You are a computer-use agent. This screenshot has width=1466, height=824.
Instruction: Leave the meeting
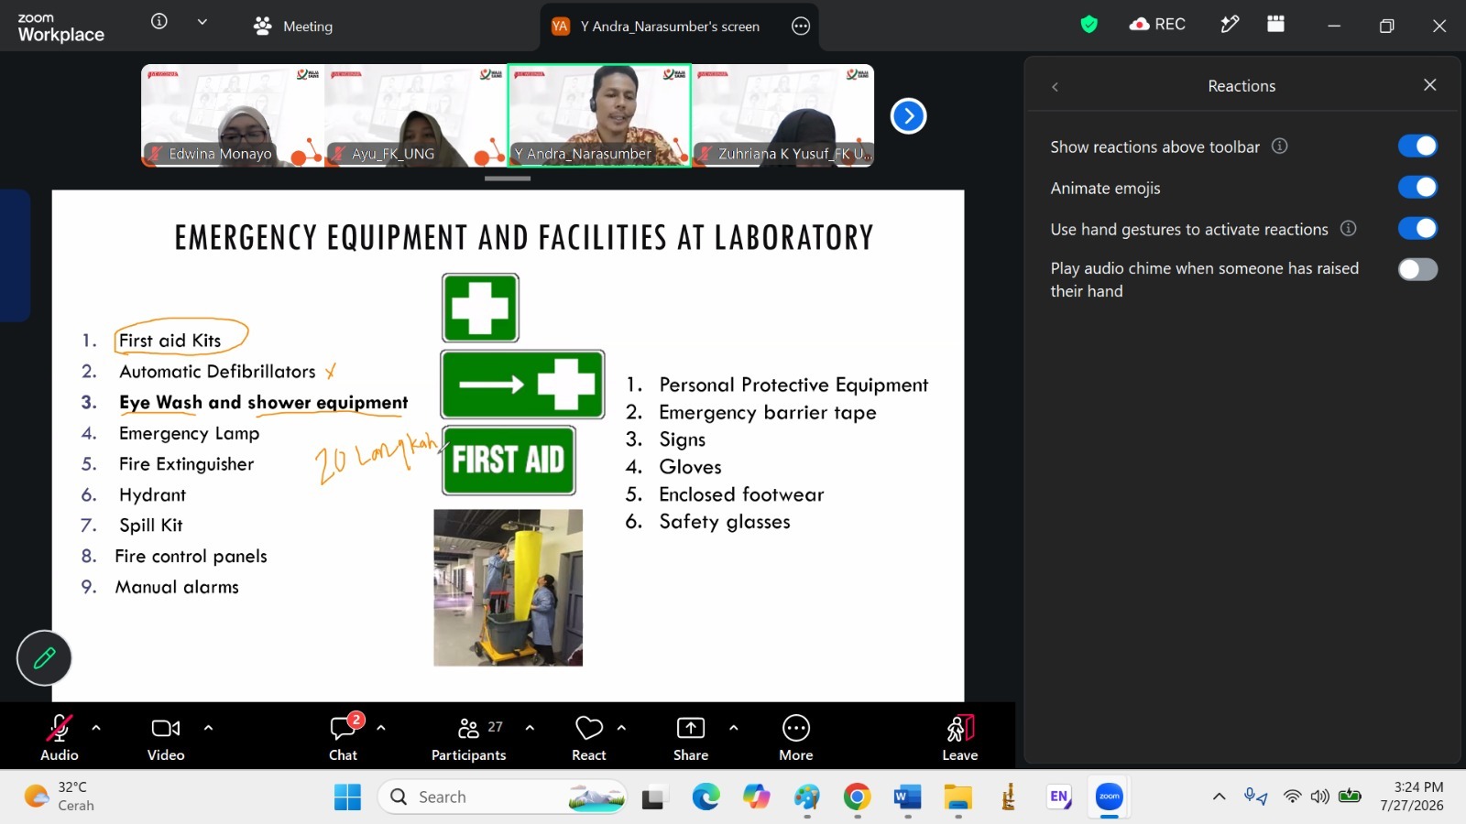click(960, 737)
